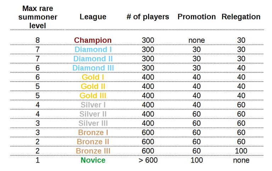Click the Gold III league name

coord(93,95)
